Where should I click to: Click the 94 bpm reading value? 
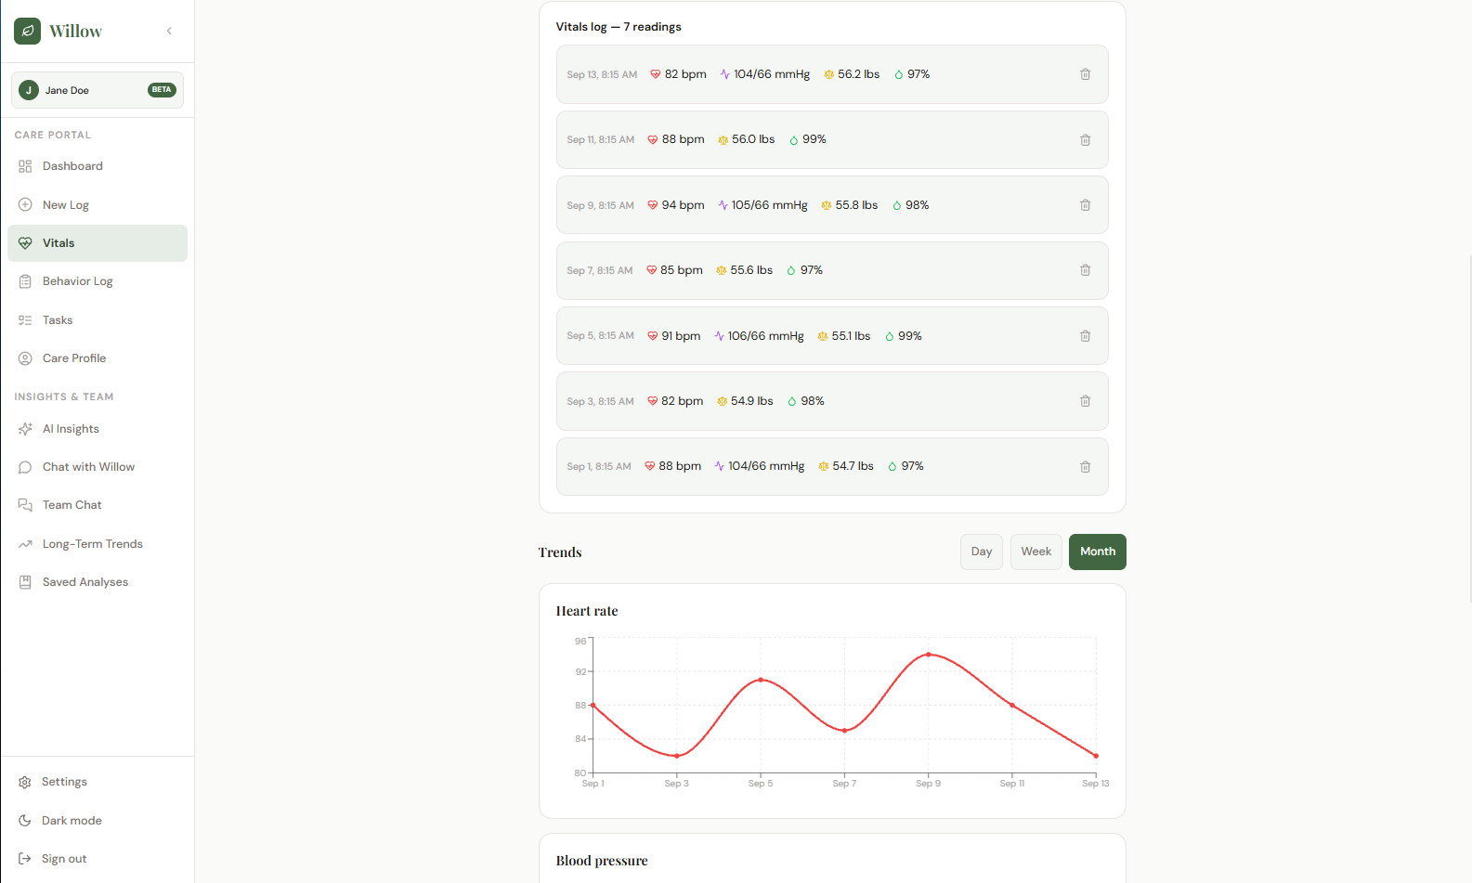click(x=683, y=205)
